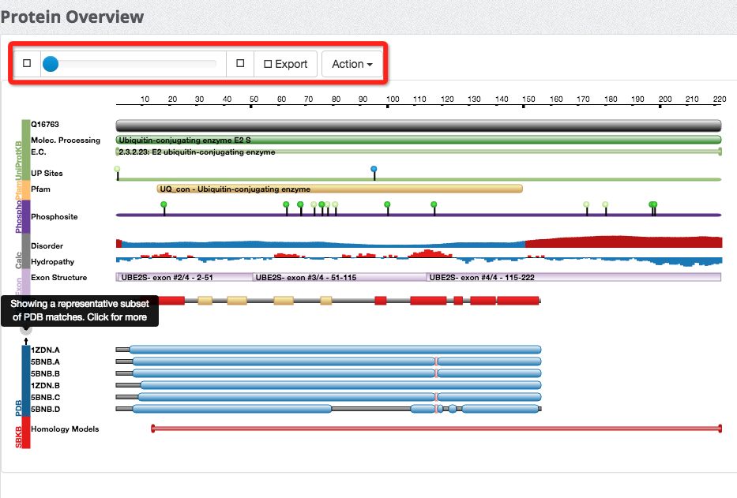Expand more PDB matches via gray circle
The height and width of the screenshot is (498, 737).
[x=25, y=329]
